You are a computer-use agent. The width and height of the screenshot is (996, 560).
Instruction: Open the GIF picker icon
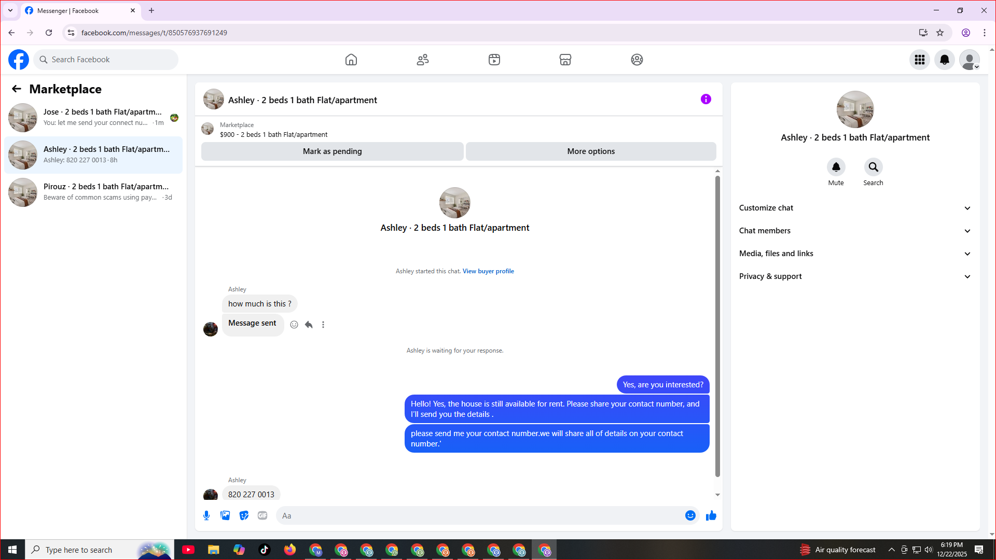(x=262, y=515)
